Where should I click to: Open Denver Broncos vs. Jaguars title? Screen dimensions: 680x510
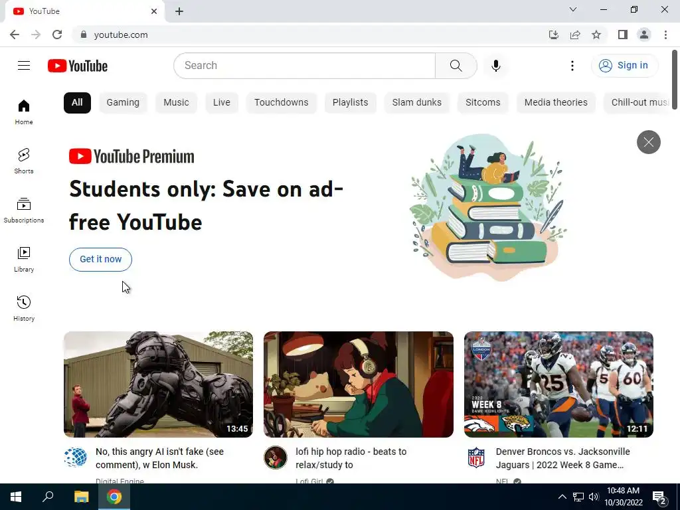563,458
